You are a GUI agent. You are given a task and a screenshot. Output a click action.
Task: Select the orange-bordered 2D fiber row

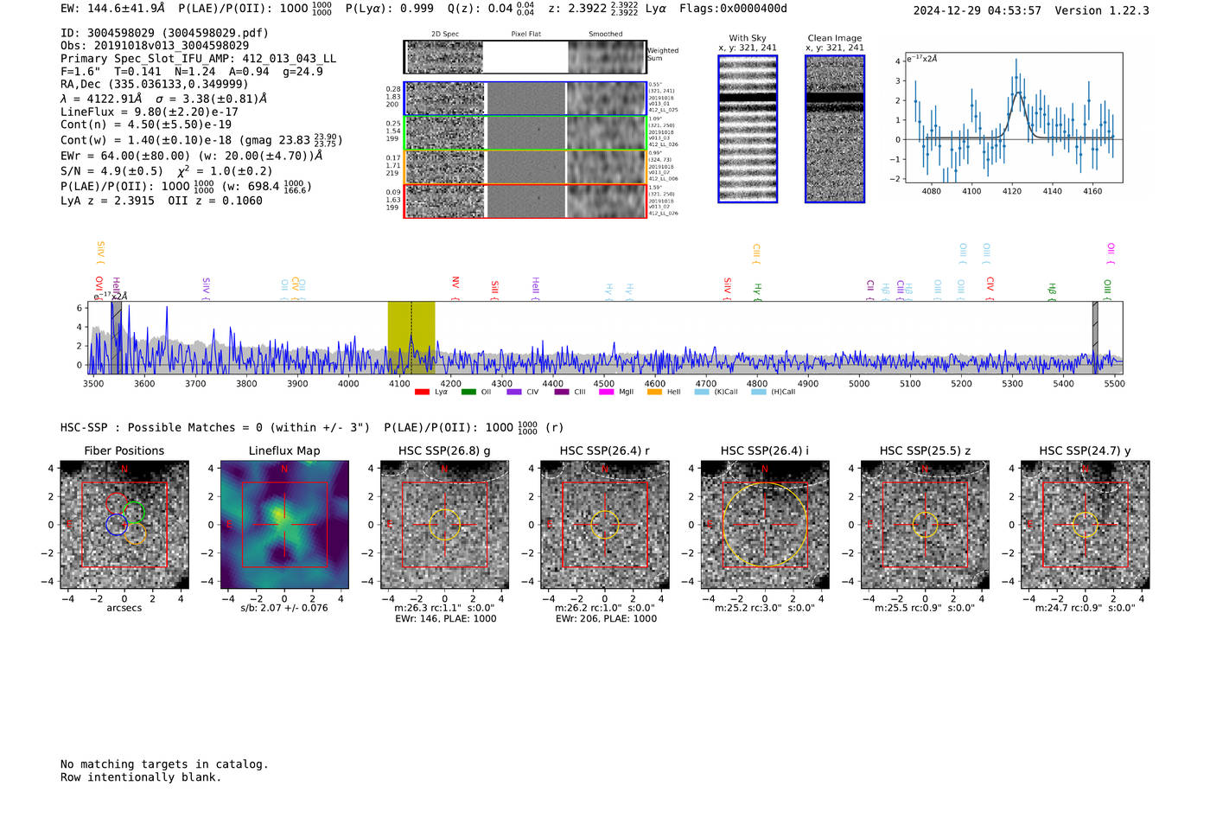525,167
